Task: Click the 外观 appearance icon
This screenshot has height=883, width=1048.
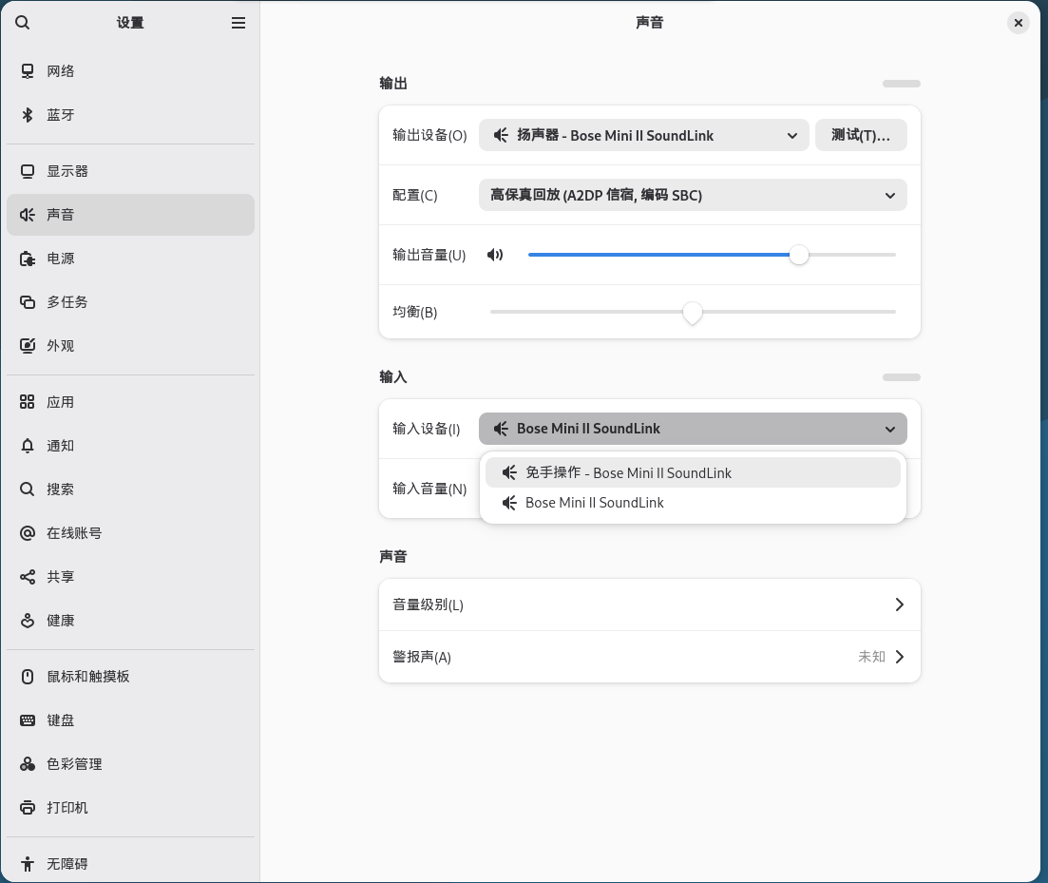Action: [28, 346]
